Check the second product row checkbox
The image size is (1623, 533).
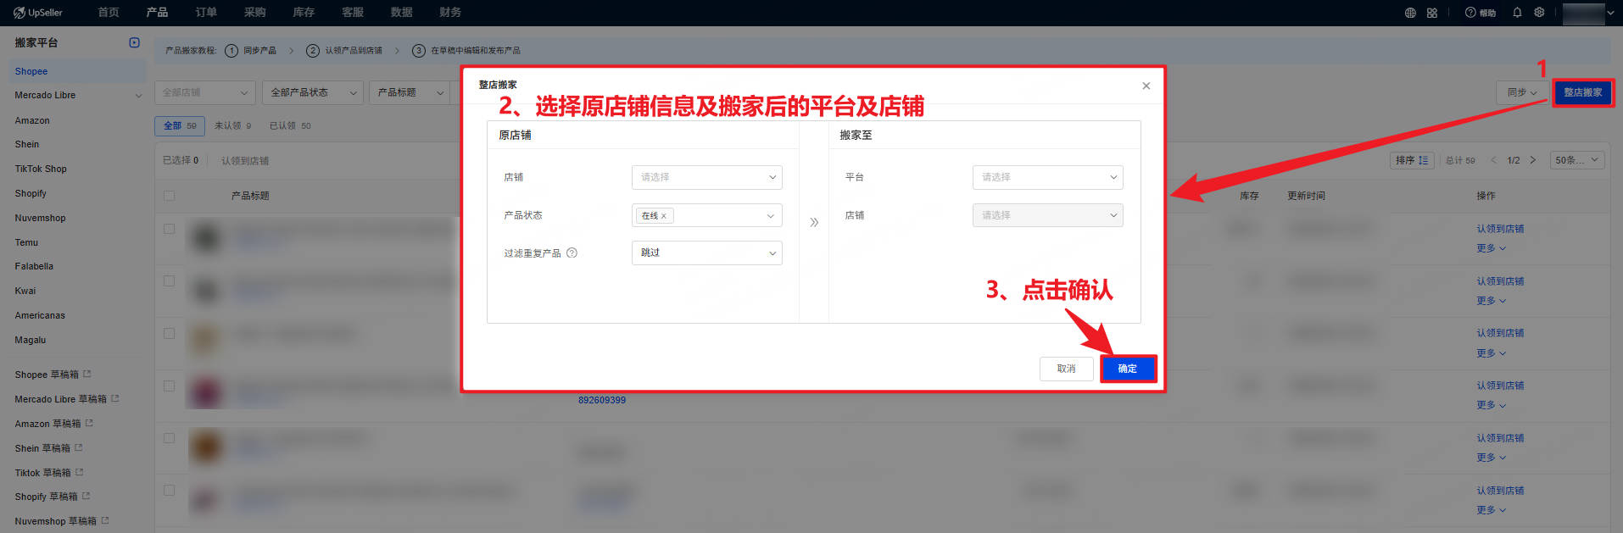coord(169,281)
